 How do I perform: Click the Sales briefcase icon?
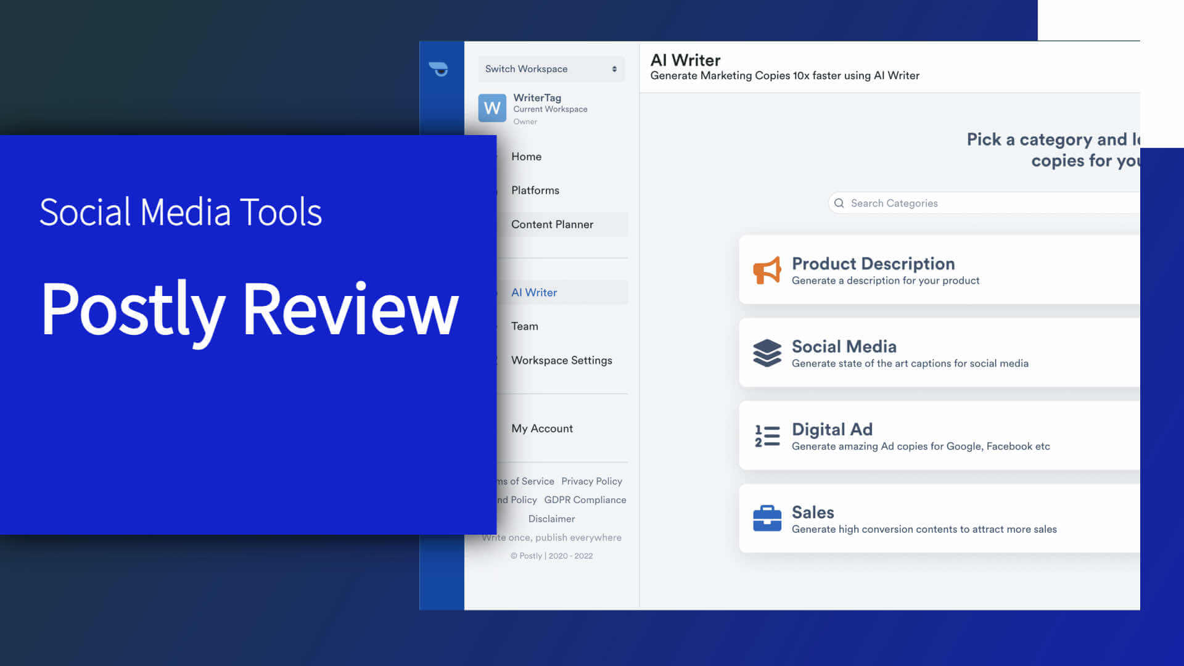[767, 518]
